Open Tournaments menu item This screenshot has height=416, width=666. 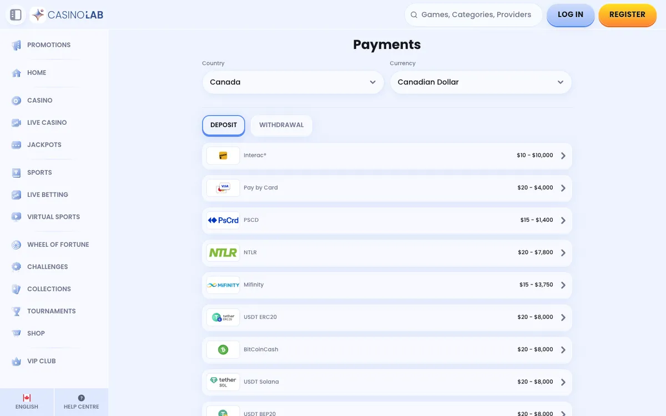click(52, 311)
